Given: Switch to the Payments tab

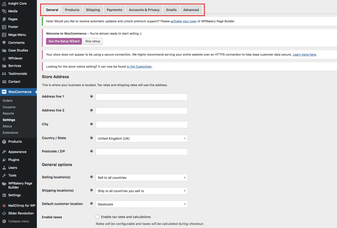Looking at the screenshot, I should click(114, 10).
